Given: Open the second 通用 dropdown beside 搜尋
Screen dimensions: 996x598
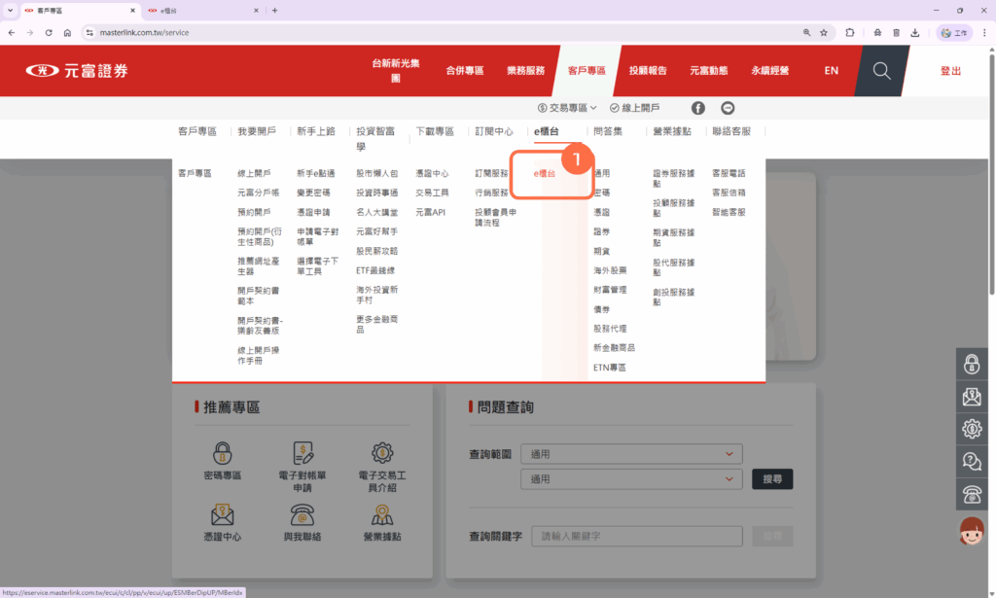Looking at the screenshot, I should 631,478.
